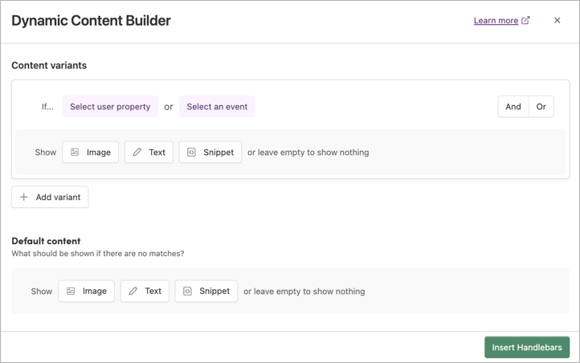Viewport: 580px width, 363px height.
Task: Click the external link icon beside Learn more
Action: [525, 21]
